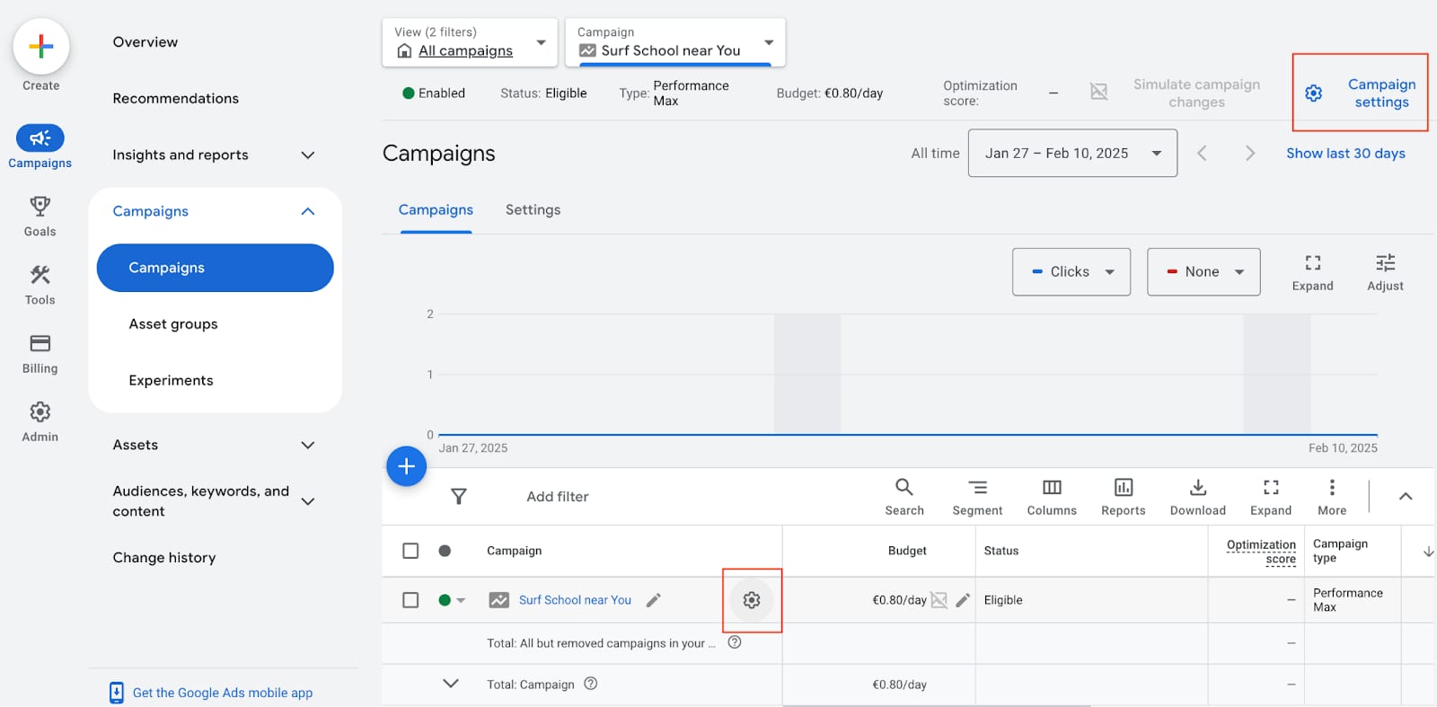
Task: Click help icon beside Total: All but removed
Action: point(735,642)
